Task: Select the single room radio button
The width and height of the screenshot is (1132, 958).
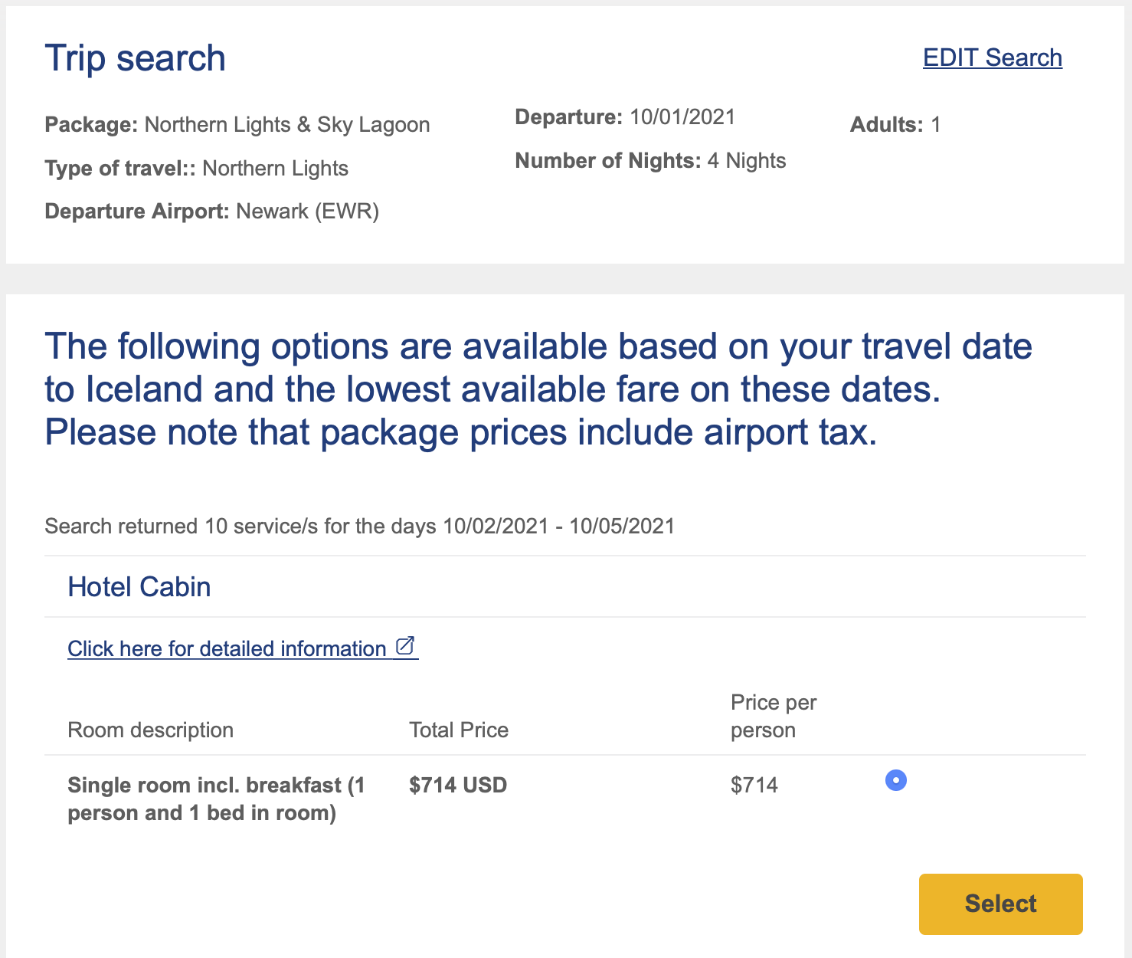Action: pos(895,780)
